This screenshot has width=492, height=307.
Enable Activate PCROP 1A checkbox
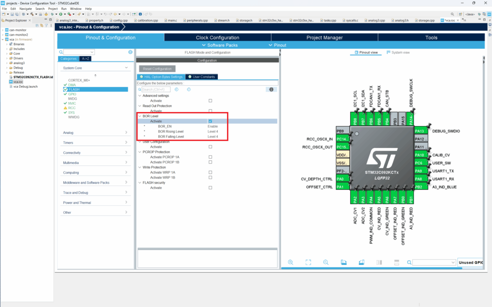210,157
